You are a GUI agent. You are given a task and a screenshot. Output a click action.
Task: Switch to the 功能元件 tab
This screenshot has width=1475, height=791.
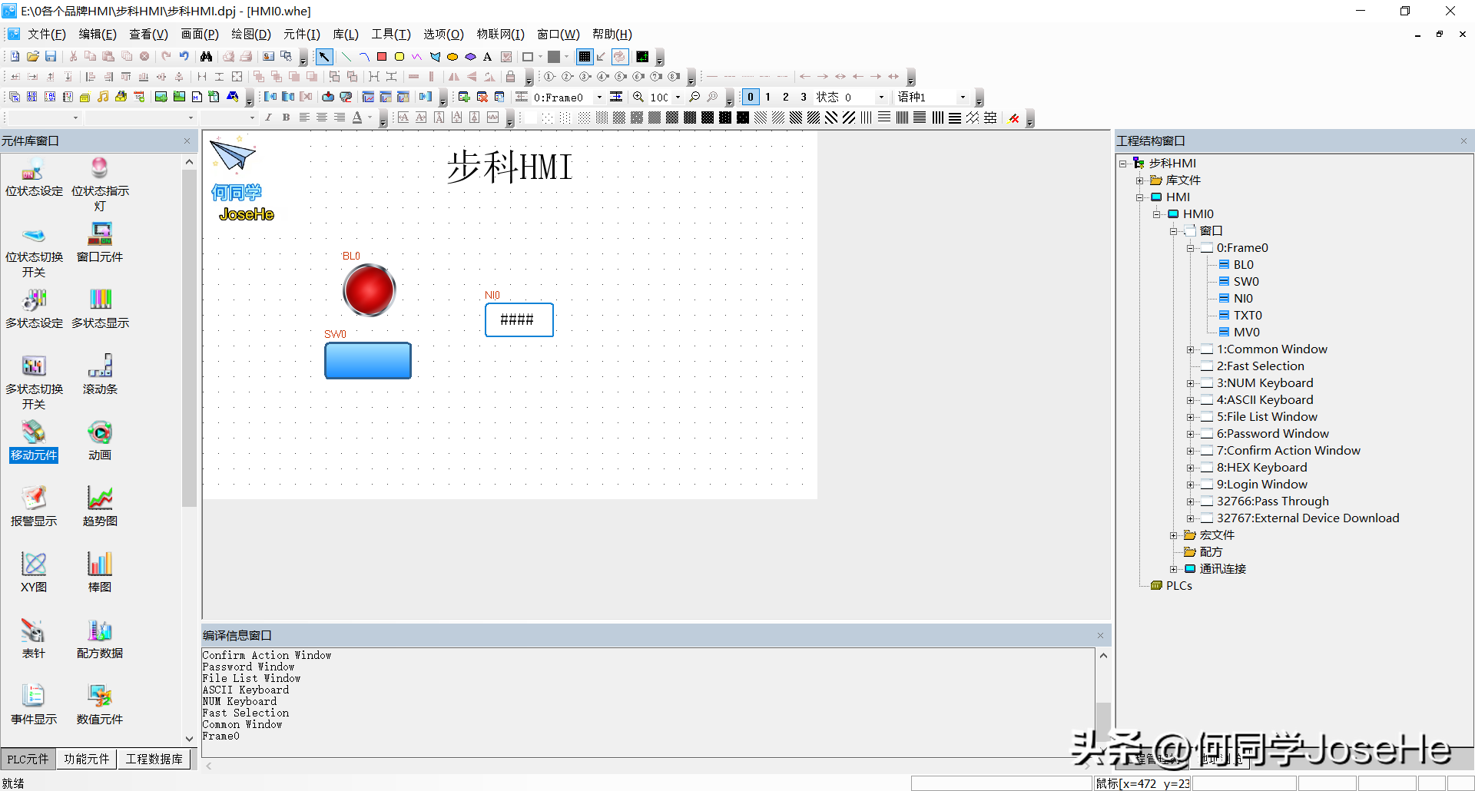click(86, 759)
